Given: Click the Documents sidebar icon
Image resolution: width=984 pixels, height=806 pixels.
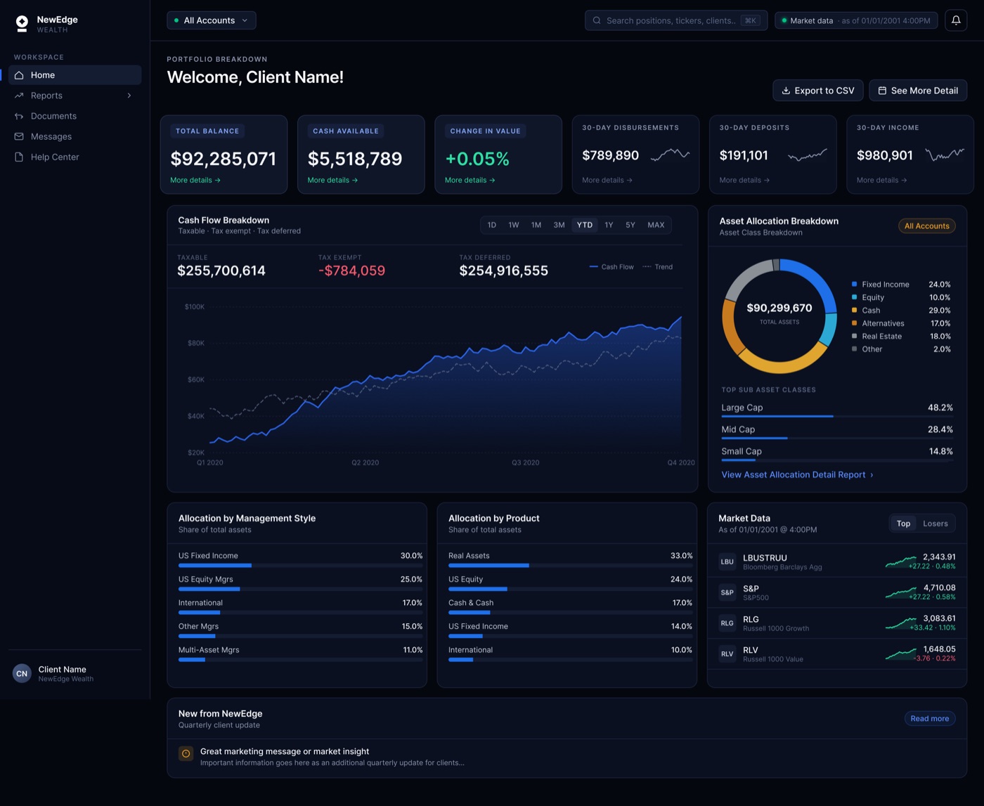Looking at the screenshot, I should [x=19, y=116].
